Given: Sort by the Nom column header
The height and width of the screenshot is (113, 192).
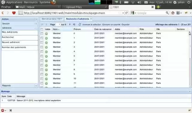Looking at the screenshot, I should click(x=62, y=29).
